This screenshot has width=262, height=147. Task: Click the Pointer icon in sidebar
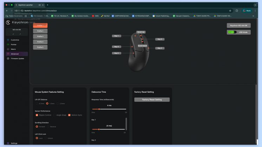tap(8, 44)
